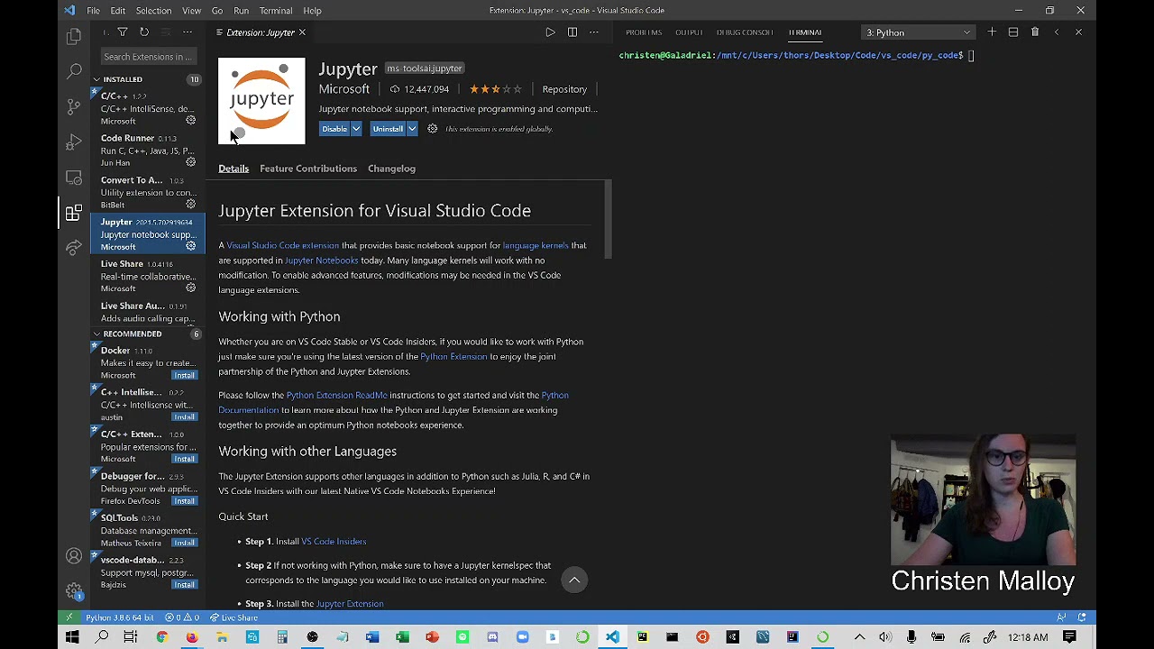Screen dimensions: 1154x649
Task: Select Code Runner in installed extensions
Action: click(x=148, y=151)
